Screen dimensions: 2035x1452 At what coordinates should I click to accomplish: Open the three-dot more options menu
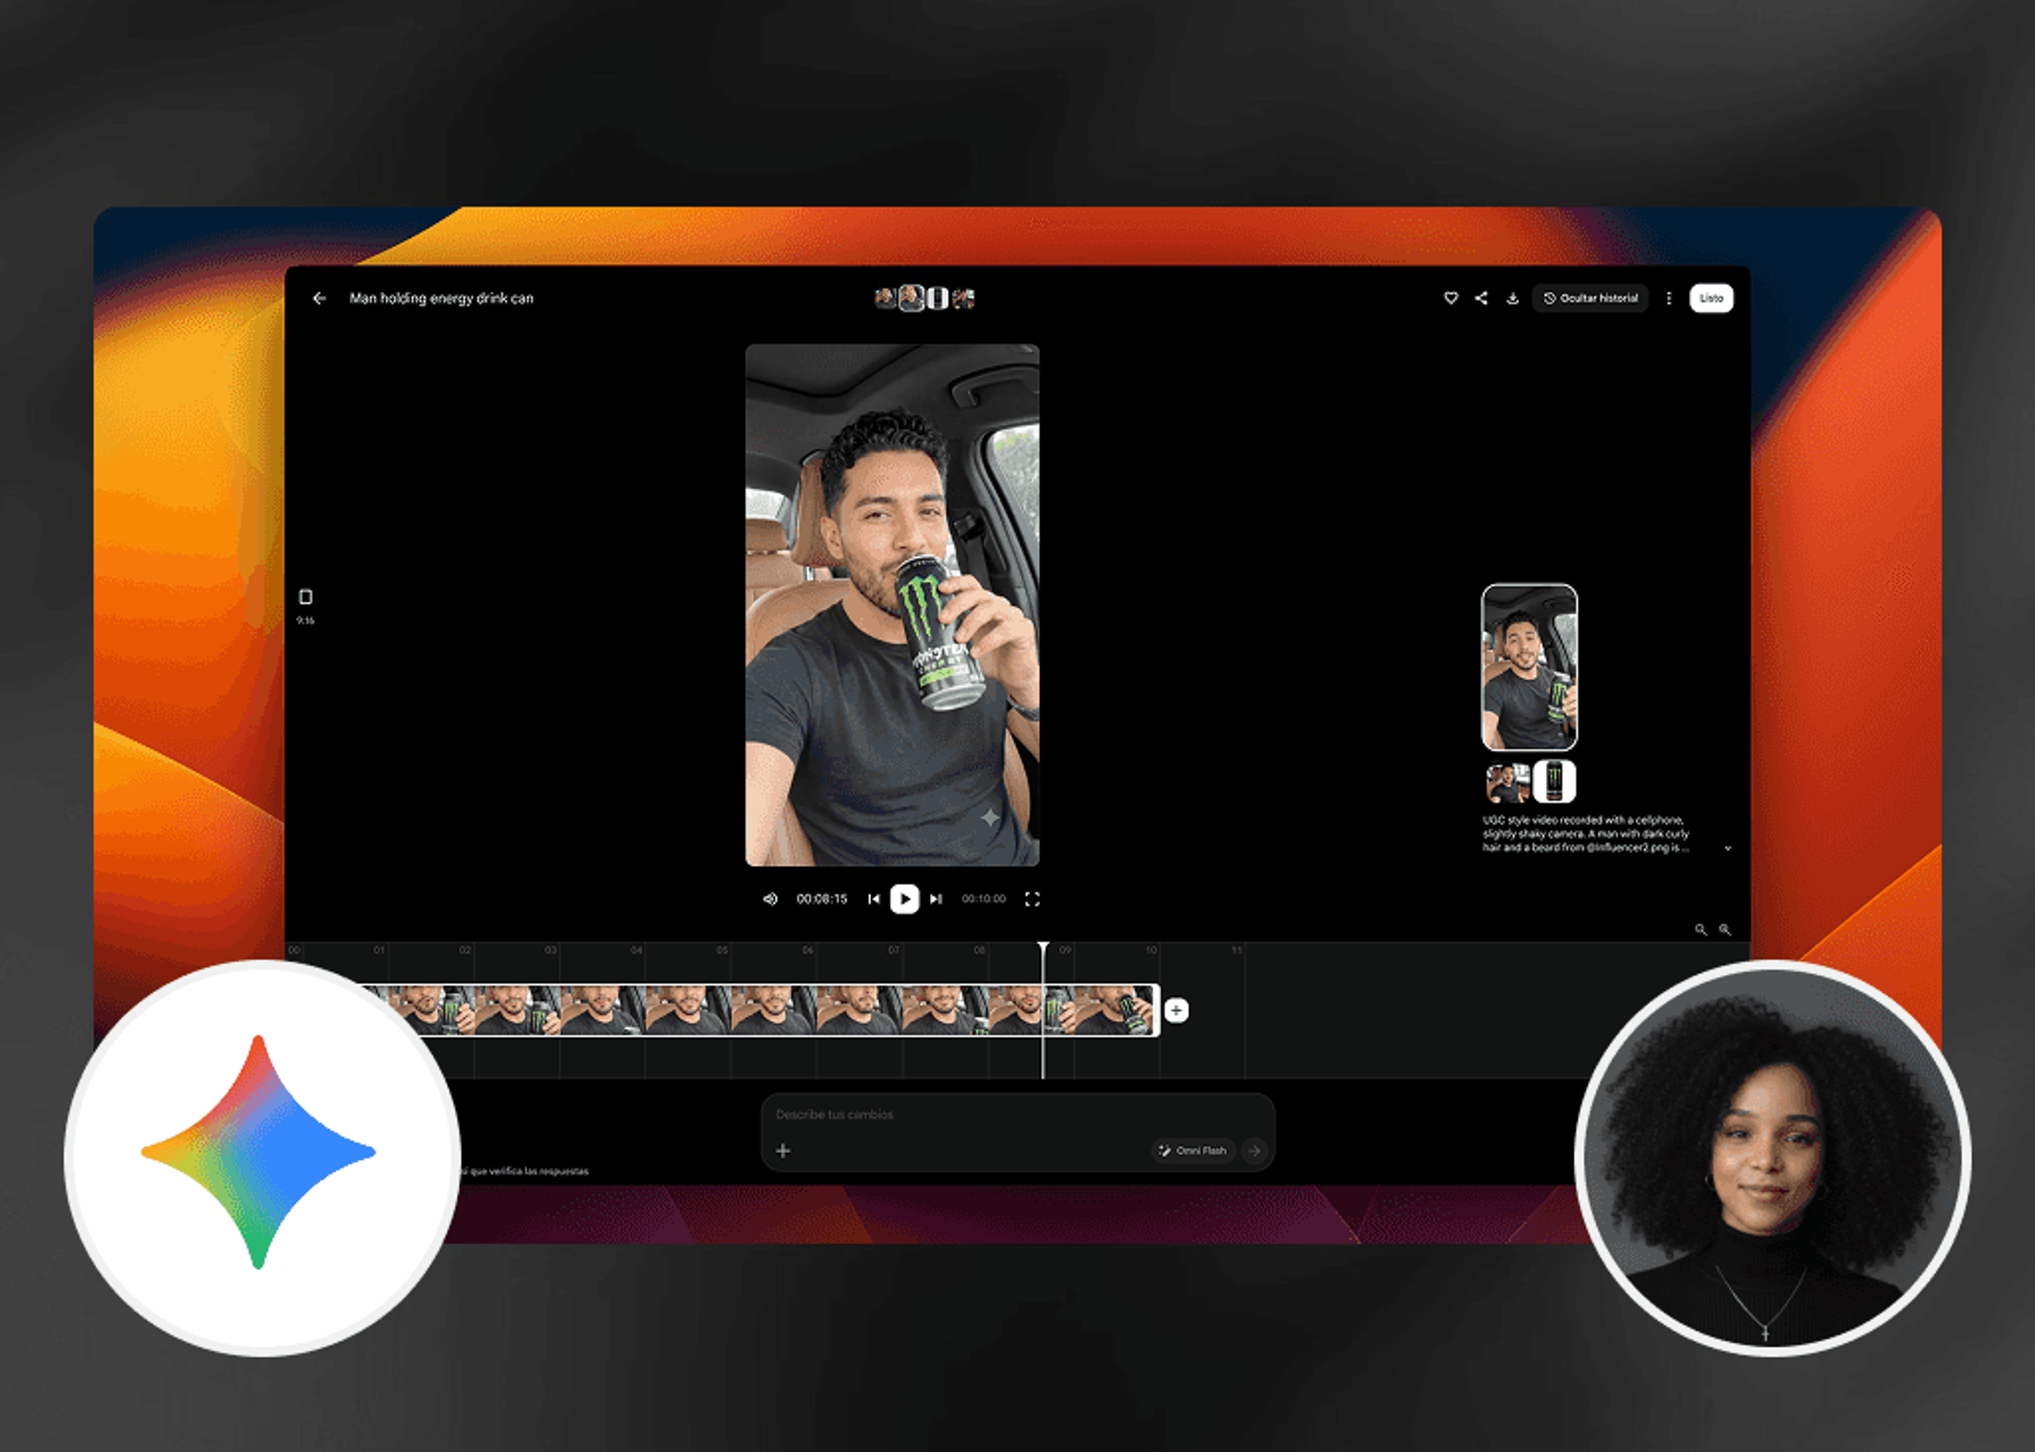tap(1668, 298)
